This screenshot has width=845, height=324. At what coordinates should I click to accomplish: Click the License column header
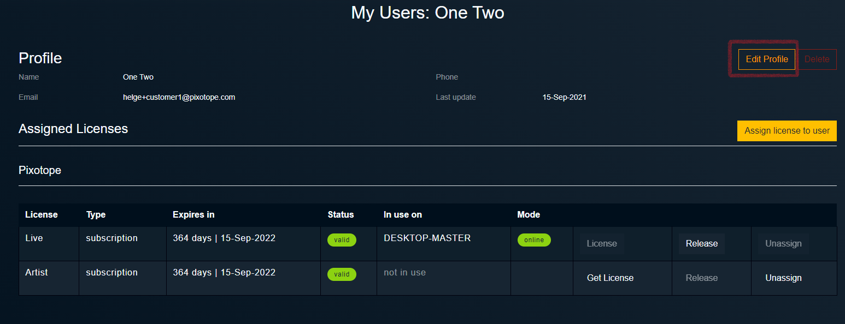(42, 214)
